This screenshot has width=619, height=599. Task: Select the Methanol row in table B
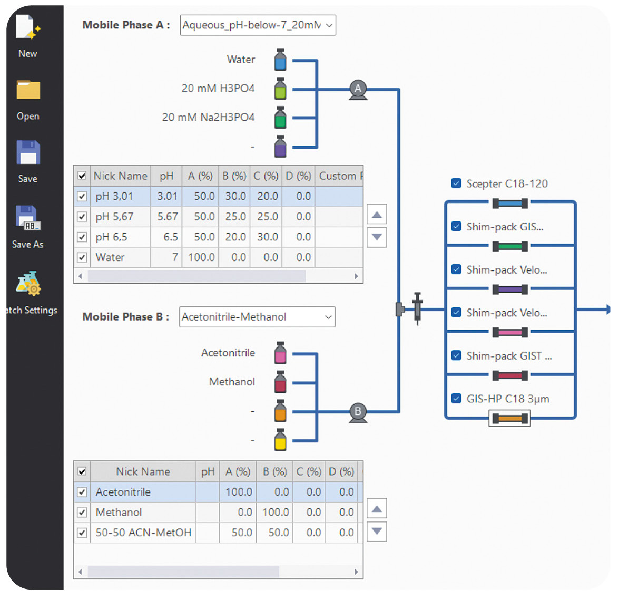[119, 513]
